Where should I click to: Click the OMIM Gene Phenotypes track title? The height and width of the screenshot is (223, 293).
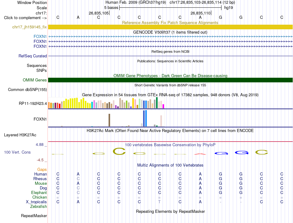[170, 76]
